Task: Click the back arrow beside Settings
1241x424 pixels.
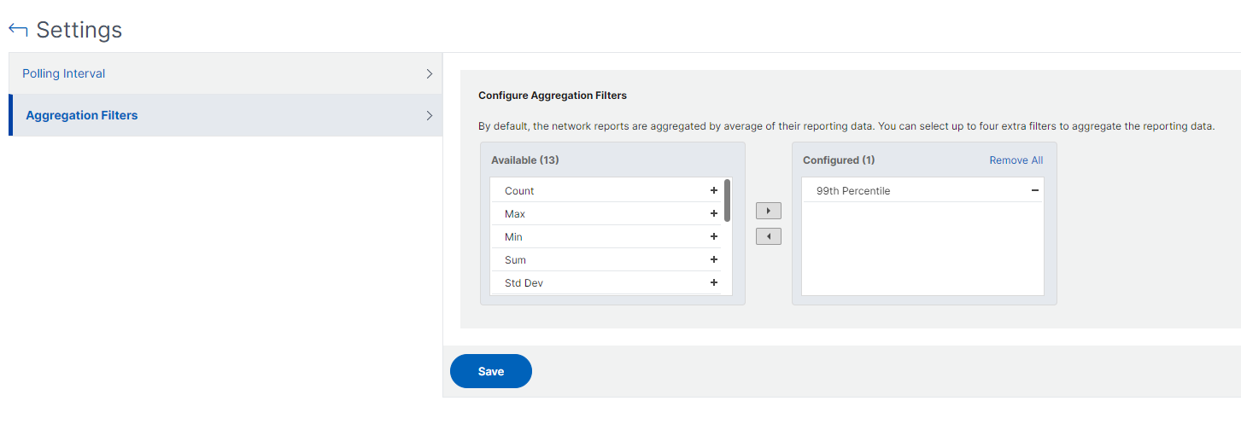Action: pyautogui.click(x=18, y=30)
